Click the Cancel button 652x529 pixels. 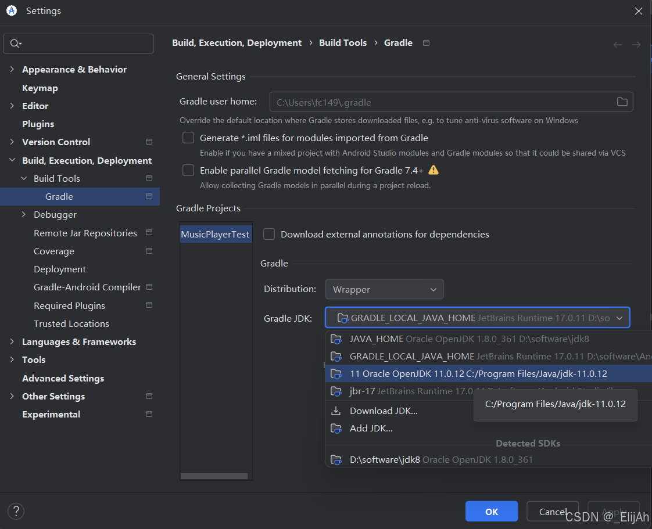[x=552, y=512]
